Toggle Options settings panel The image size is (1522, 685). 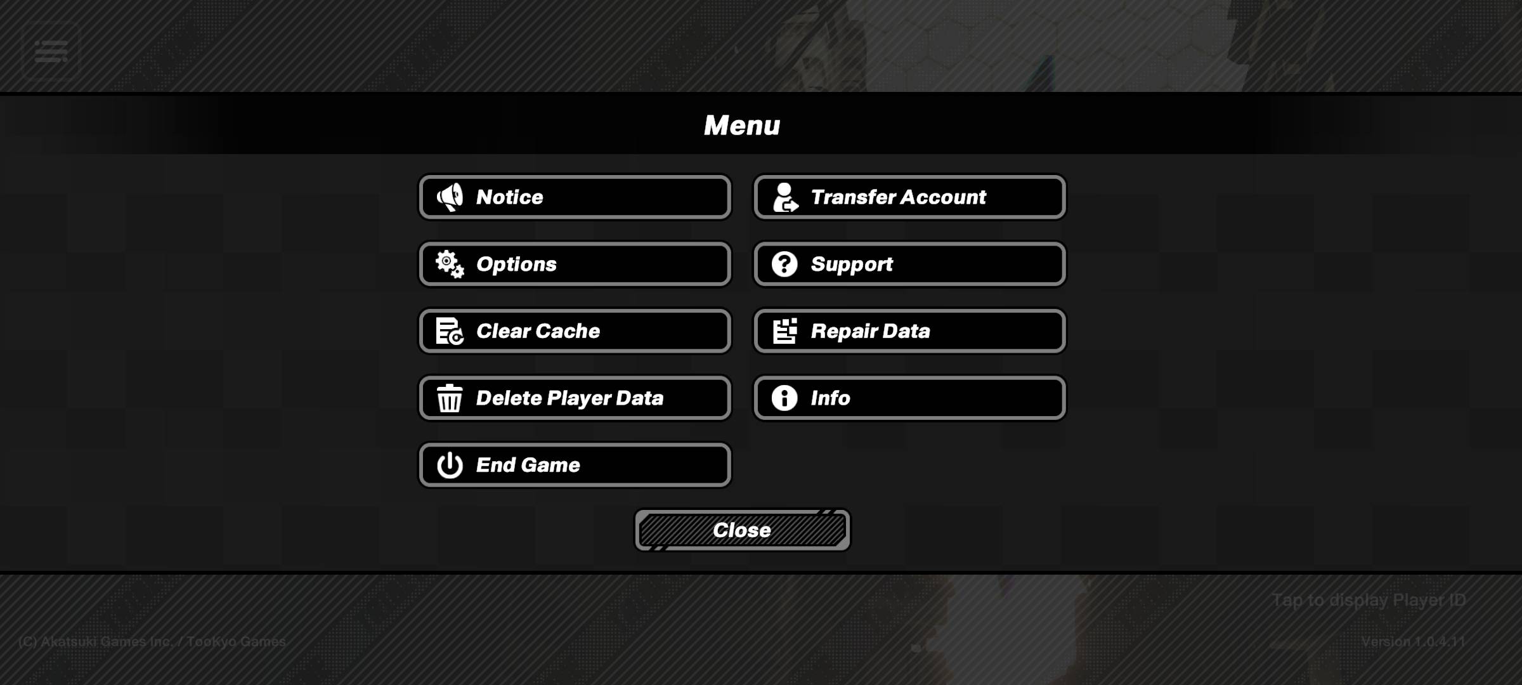click(575, 263)
